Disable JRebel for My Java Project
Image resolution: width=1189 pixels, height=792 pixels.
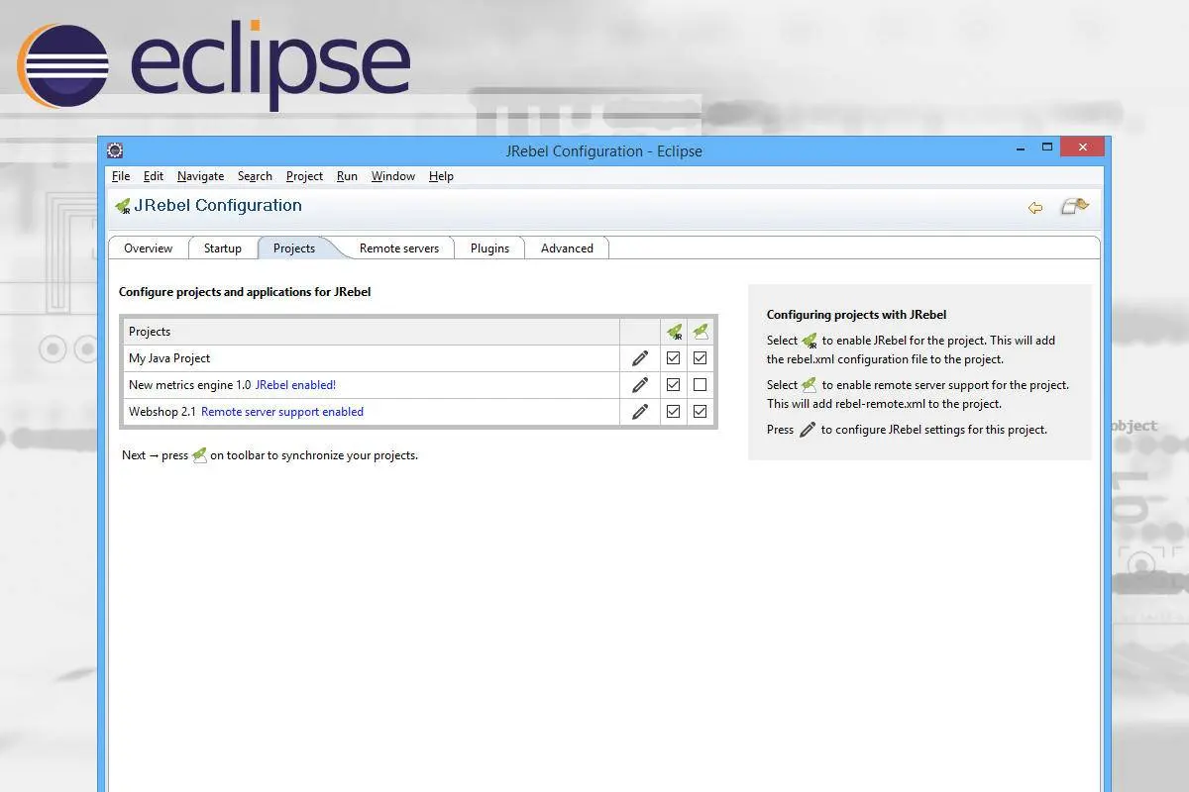pos(674,358)
